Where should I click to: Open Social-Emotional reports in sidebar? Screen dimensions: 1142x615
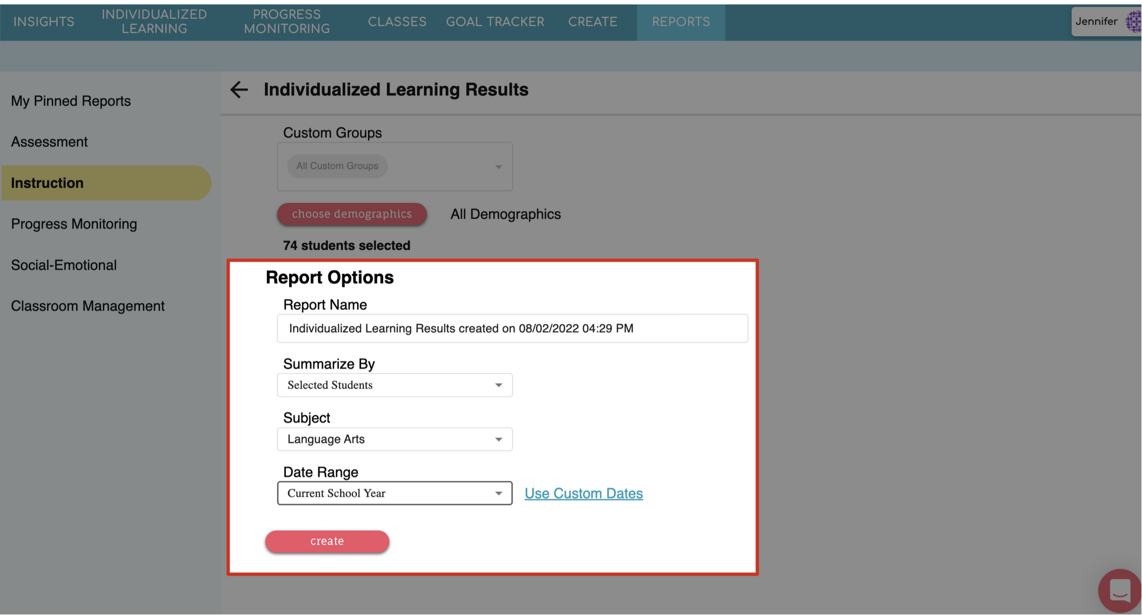click(64, 265)
